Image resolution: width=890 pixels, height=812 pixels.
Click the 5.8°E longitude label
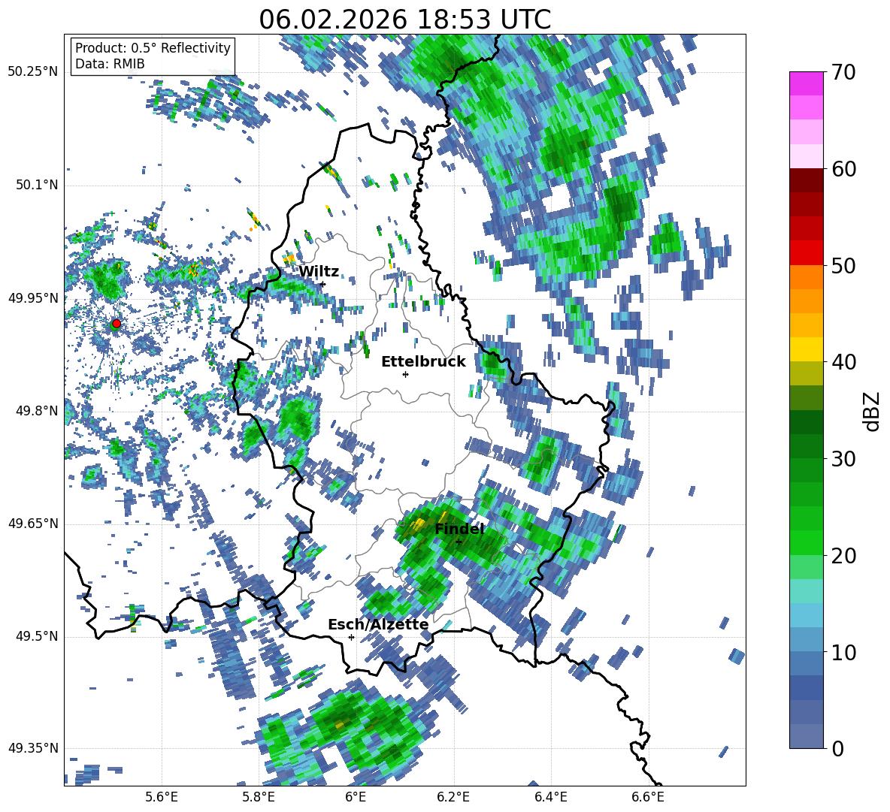[259, 798]
